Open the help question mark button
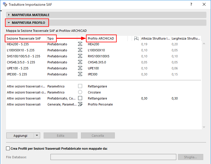 (x=191, y=4)
